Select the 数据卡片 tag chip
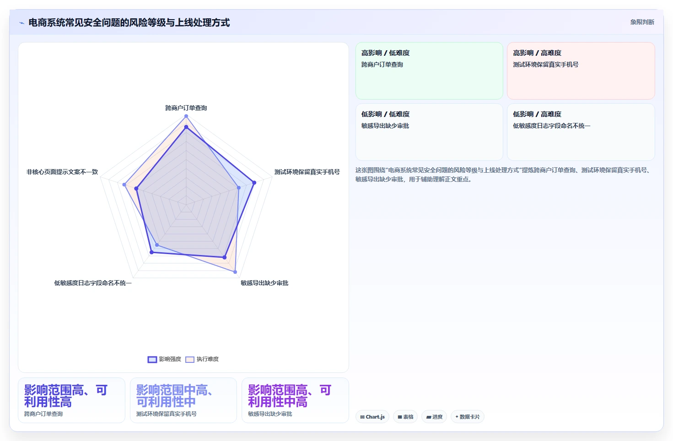The width and height of the screenshot is (673, 441). coord(468,417)
